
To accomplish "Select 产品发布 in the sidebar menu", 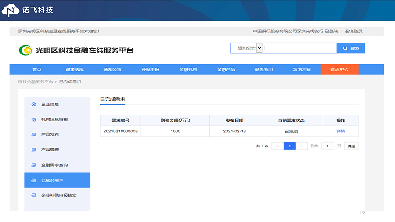I will coord(57,135).
